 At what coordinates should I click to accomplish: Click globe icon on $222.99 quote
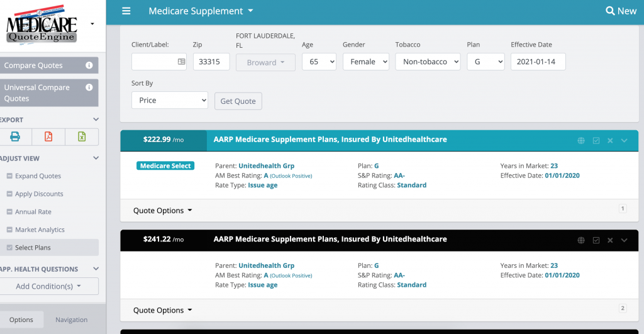[x=581, y=140]
